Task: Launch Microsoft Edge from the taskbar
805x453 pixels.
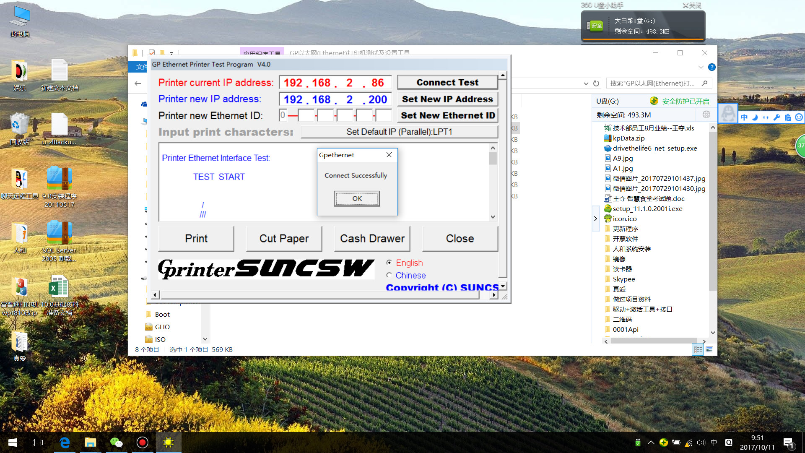Action: 65,443
